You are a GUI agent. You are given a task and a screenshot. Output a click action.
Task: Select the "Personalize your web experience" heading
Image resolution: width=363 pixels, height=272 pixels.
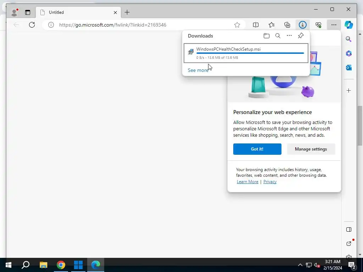coord(273,112)
